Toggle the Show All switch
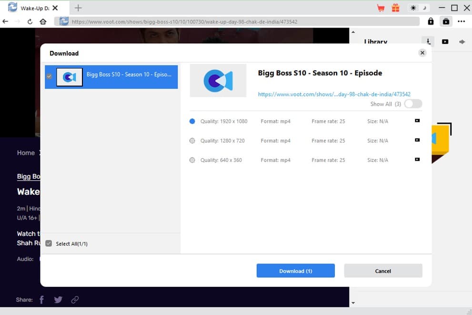The image size is (472, 315). tap(412, 104)
